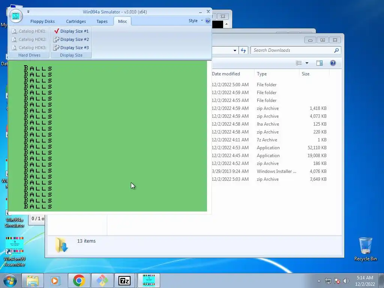
Task: Open quick access toolbar customize arrow
Action: click(x=28, y=12)
